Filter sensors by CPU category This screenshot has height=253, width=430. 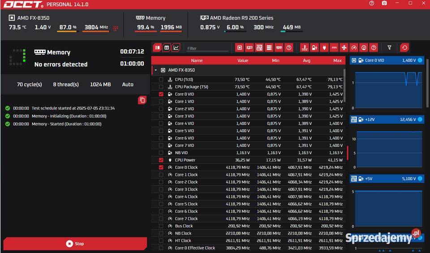click(x=239, y=48)
